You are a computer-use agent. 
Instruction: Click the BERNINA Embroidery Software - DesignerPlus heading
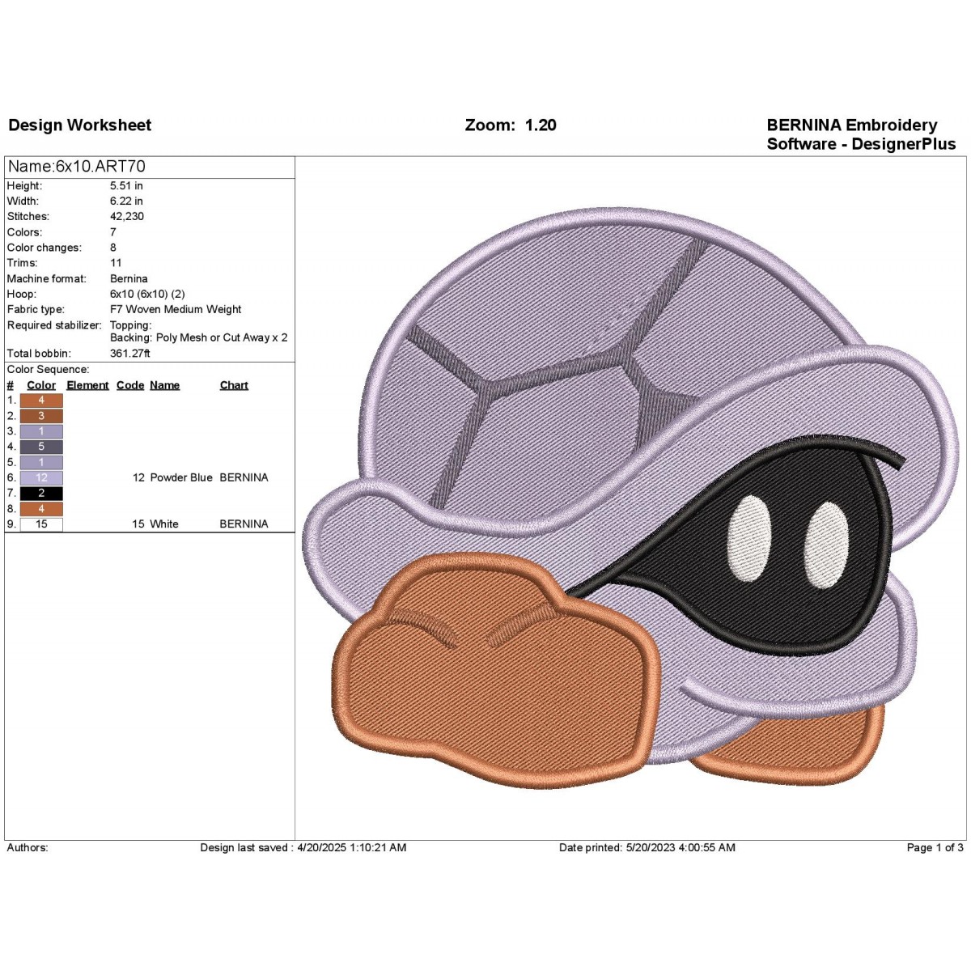tap(861, 134)
